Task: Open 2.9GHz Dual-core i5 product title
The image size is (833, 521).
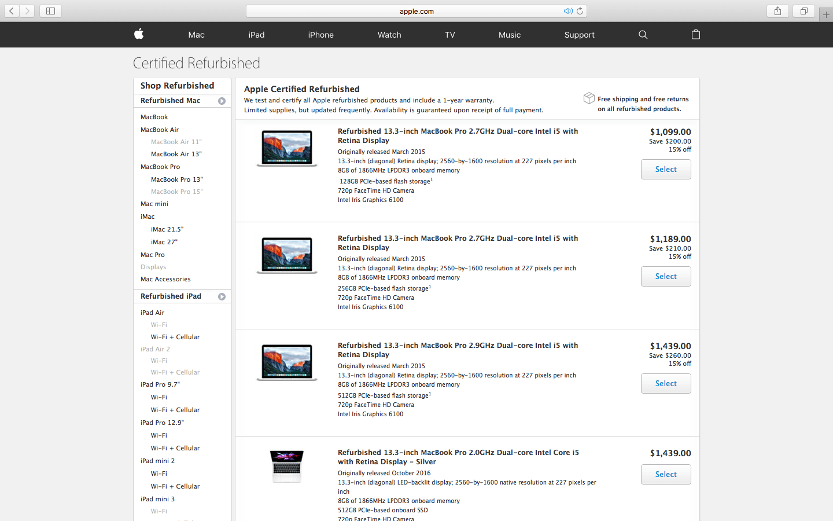Action: [x=458, y=350]
